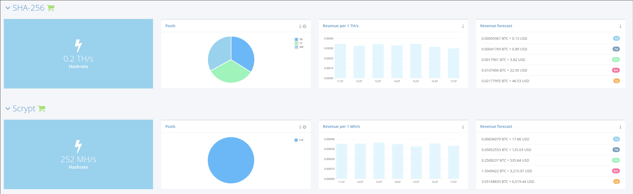Collapse the SHA-256 section
Viewport: 633px width, 194px height.
click(x=8, y=8)
